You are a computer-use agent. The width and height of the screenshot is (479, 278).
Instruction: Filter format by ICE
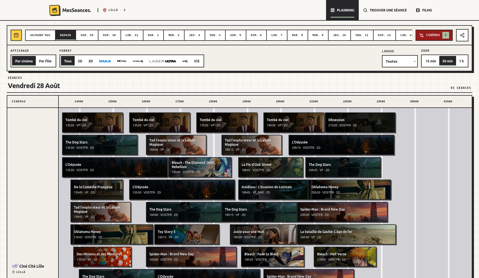click(x=197, y=61)
